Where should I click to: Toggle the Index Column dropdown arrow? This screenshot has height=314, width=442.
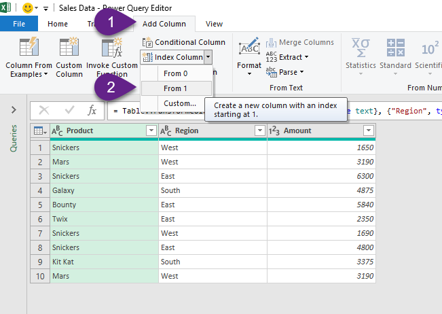tap(208, 57)
